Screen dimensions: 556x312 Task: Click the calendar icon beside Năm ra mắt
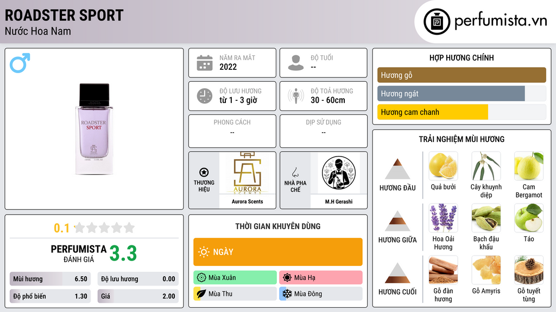(x=205, y=63)
